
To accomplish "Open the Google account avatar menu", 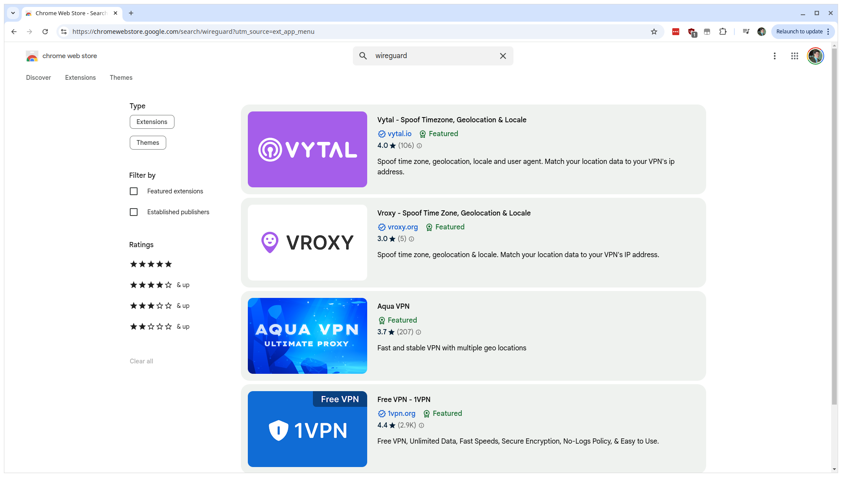I will [x=815, y=56].
